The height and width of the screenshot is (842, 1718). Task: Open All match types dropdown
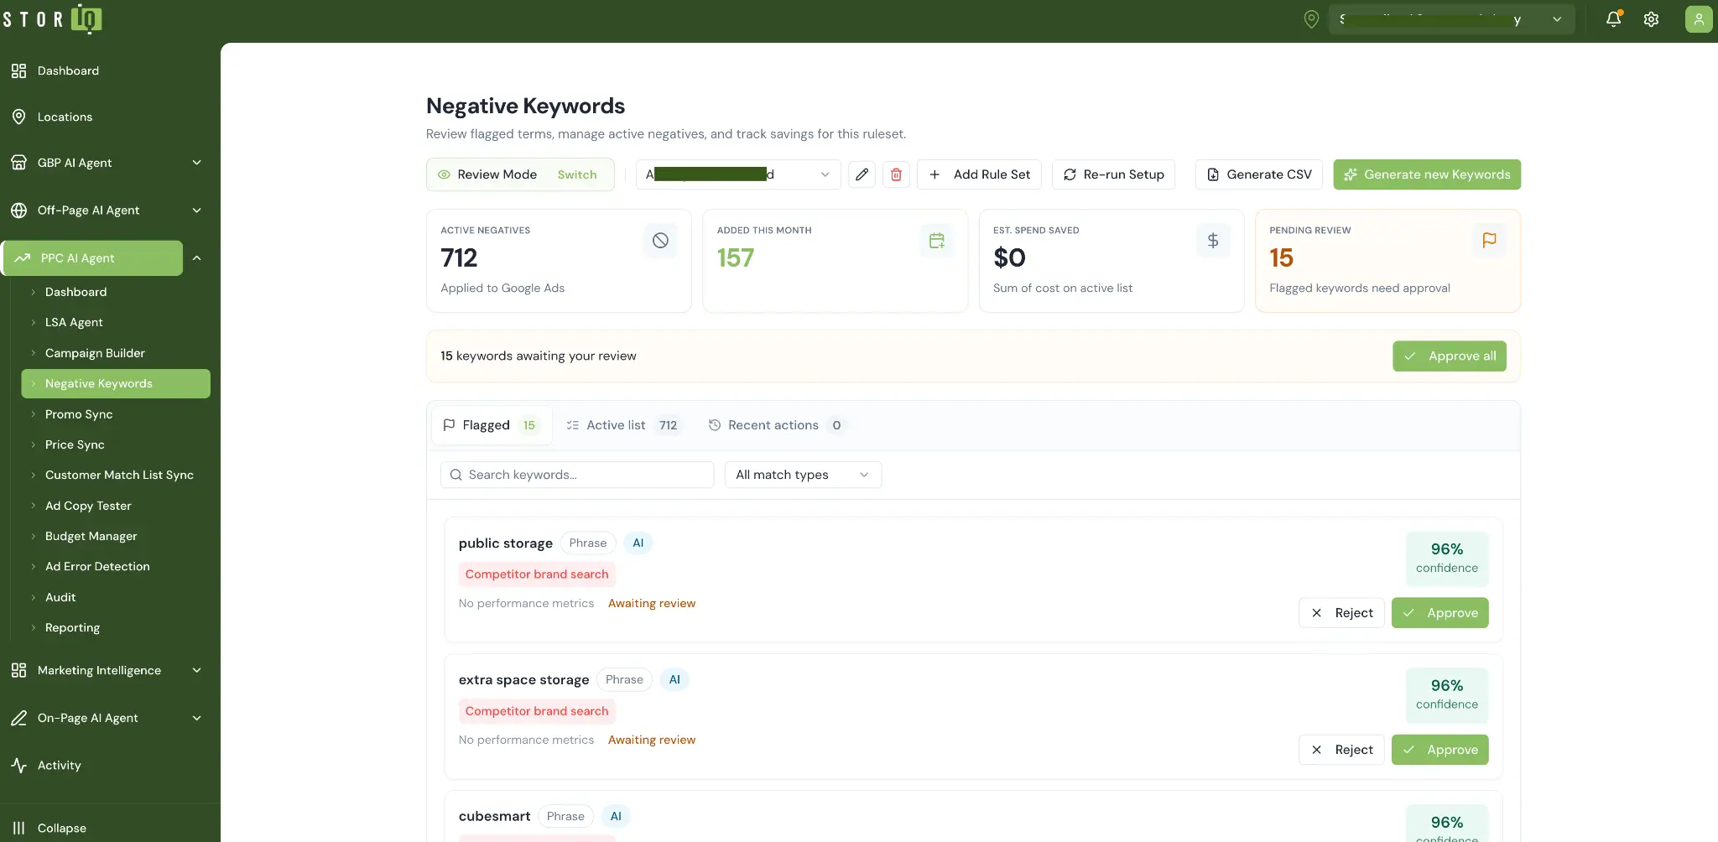pos(803,475)
